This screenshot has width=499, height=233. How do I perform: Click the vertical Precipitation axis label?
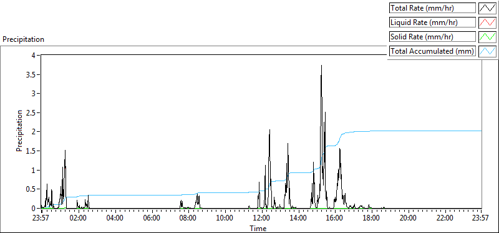[x=19, y=131]
